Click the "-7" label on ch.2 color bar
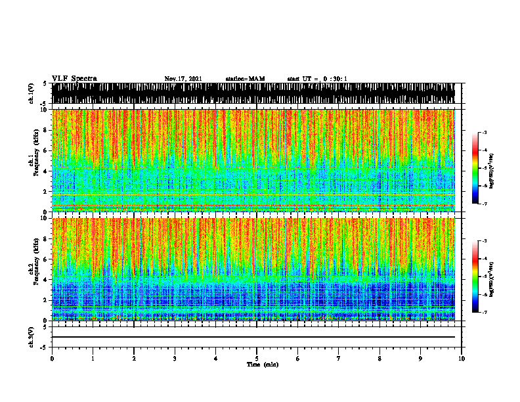Screen dimensions: 520x402 [485, 312]
